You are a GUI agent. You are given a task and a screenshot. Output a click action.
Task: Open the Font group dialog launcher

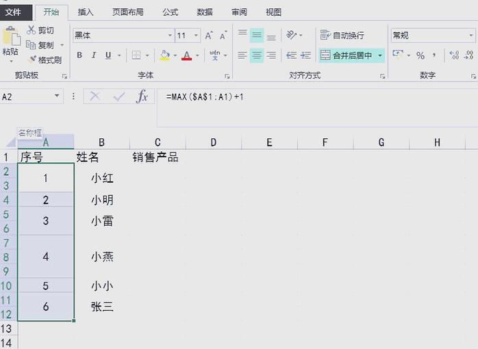point(227,76)
